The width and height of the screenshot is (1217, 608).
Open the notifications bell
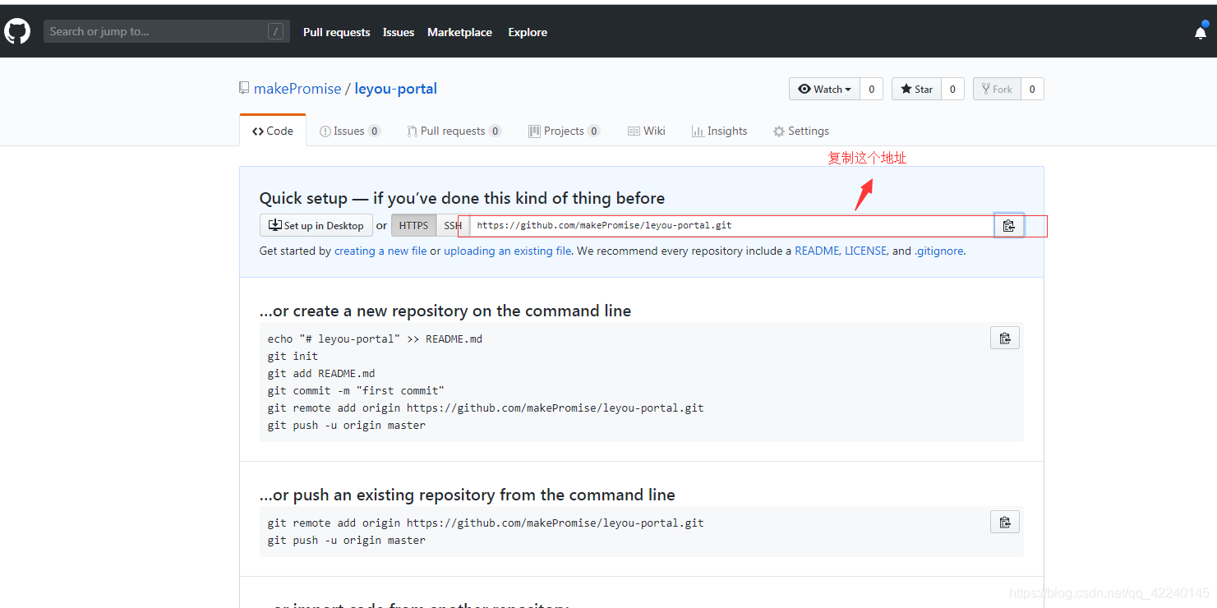(x=1201, y=32)
